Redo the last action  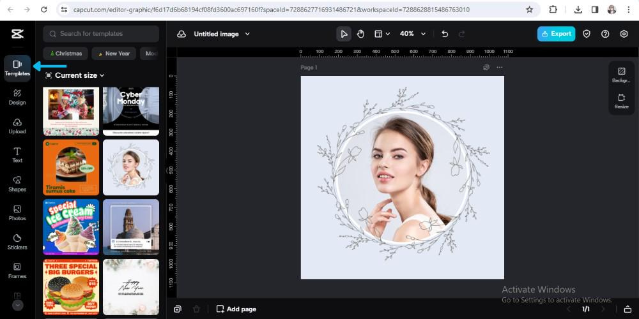pyautogui.click(x=461, y=34)
